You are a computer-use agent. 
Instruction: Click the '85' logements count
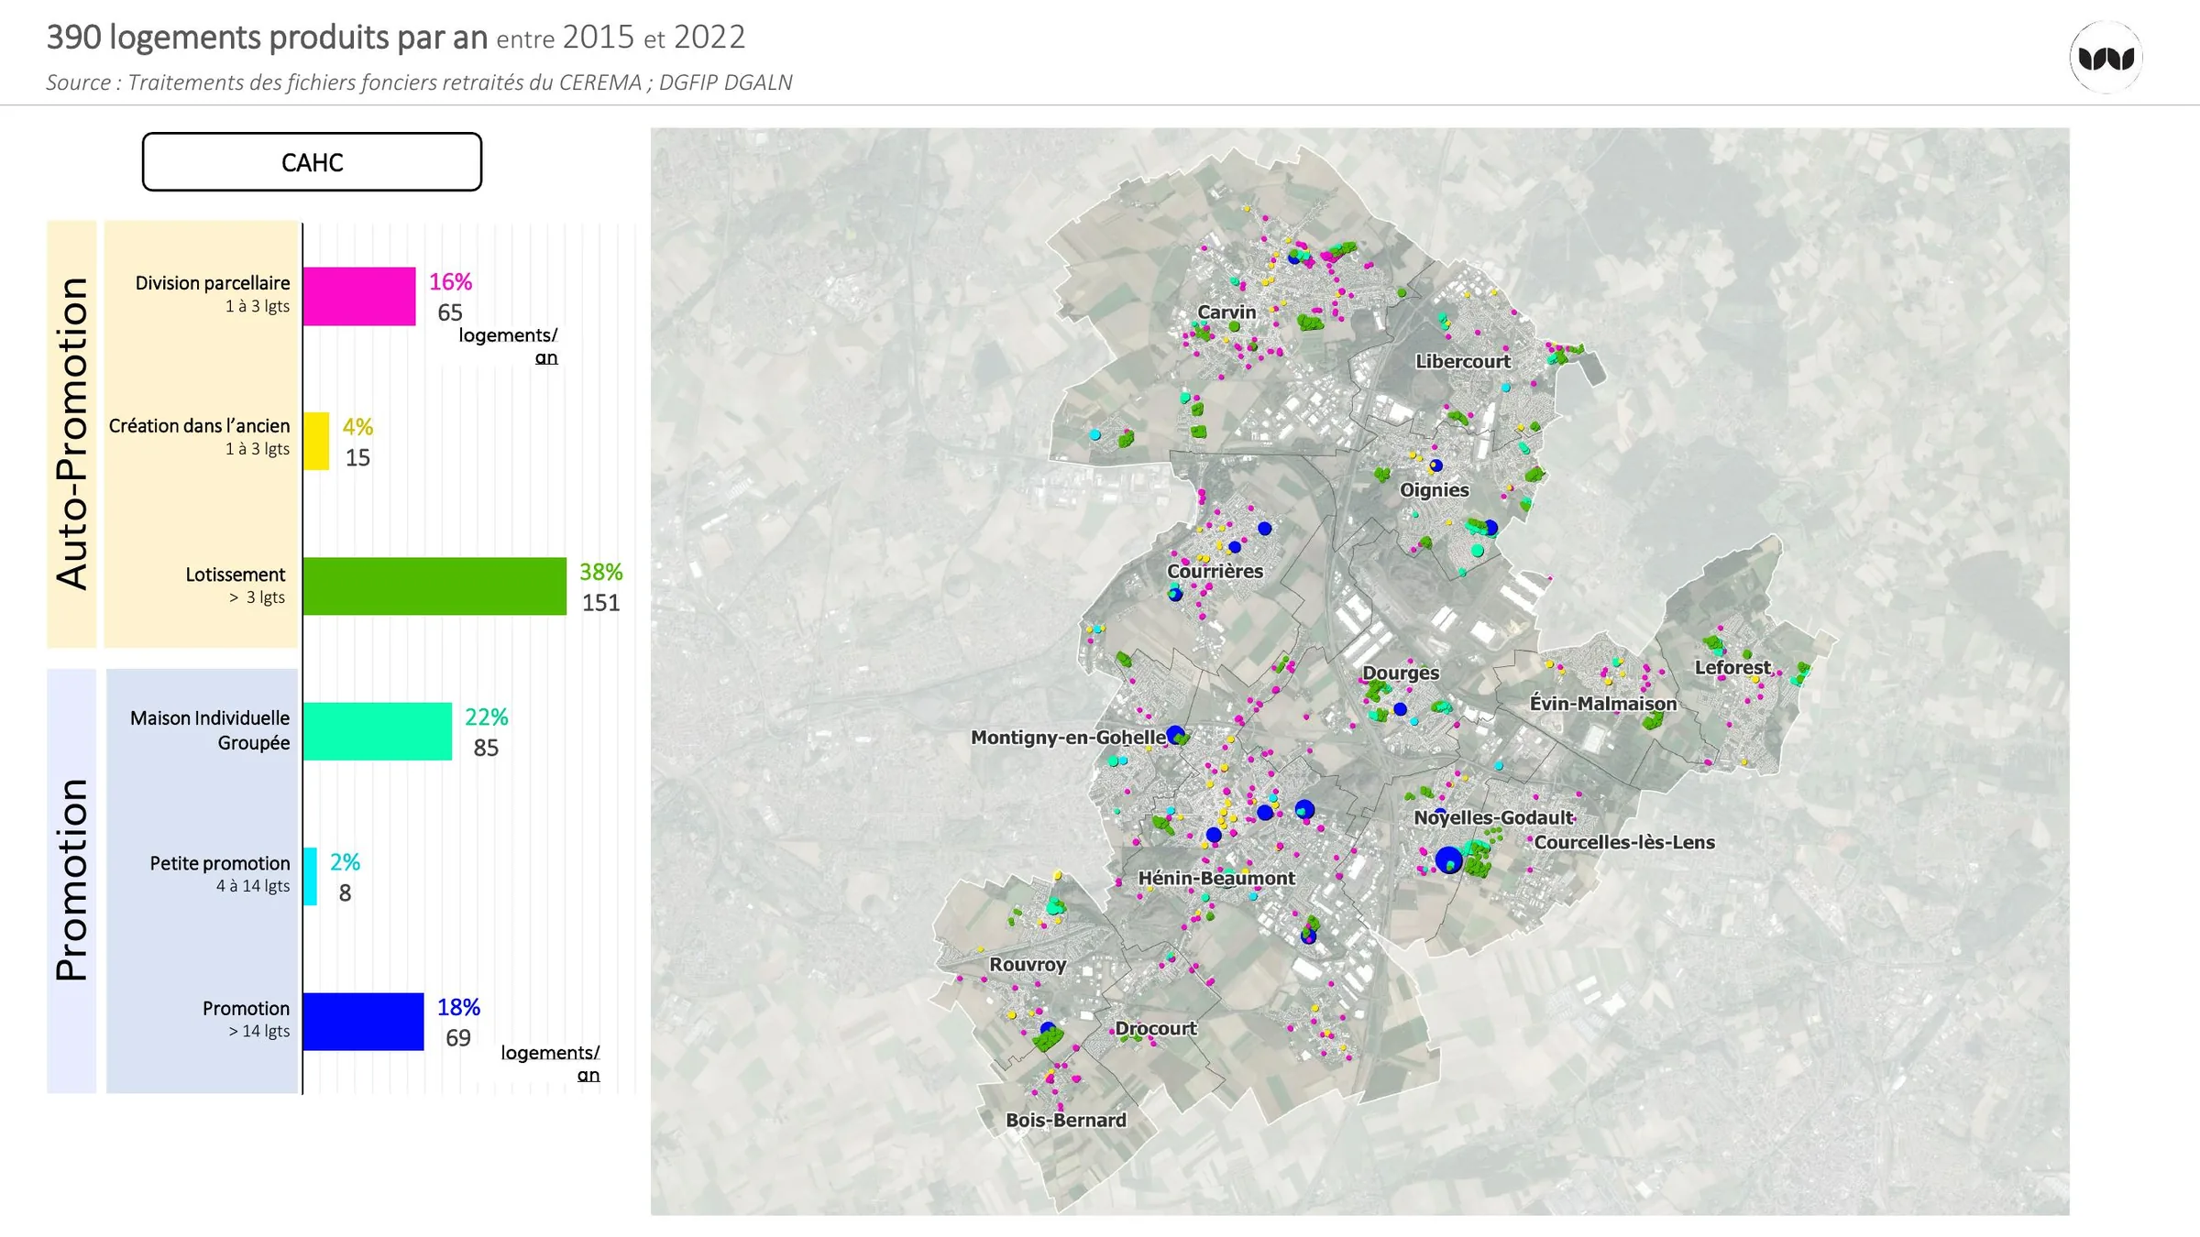(486, 748)
